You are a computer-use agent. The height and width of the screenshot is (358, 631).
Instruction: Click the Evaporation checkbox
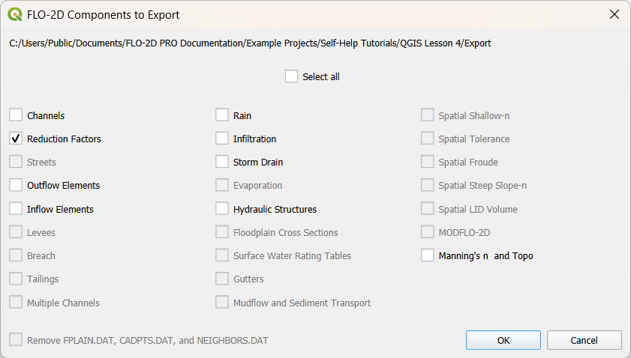pos(222,185)
